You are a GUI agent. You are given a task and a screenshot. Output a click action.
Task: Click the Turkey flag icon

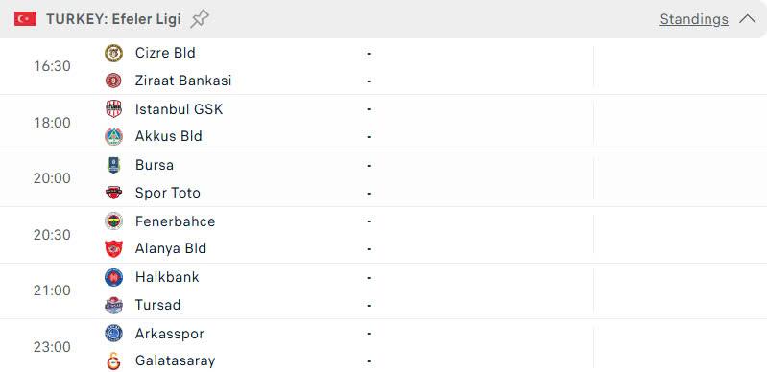25,19
